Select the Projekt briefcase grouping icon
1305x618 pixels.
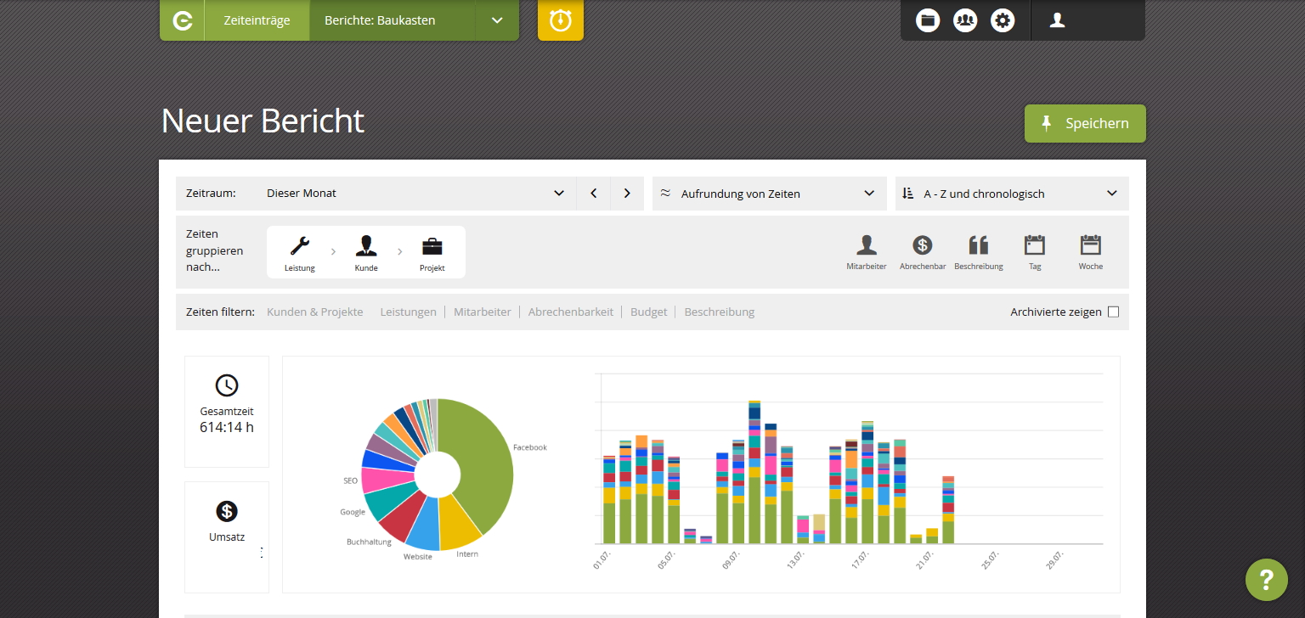[x=432, y=252]
